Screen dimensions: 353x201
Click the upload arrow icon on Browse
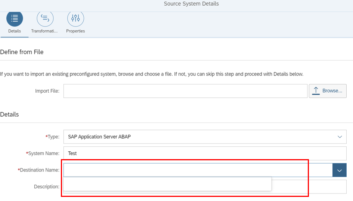[316, 91]
